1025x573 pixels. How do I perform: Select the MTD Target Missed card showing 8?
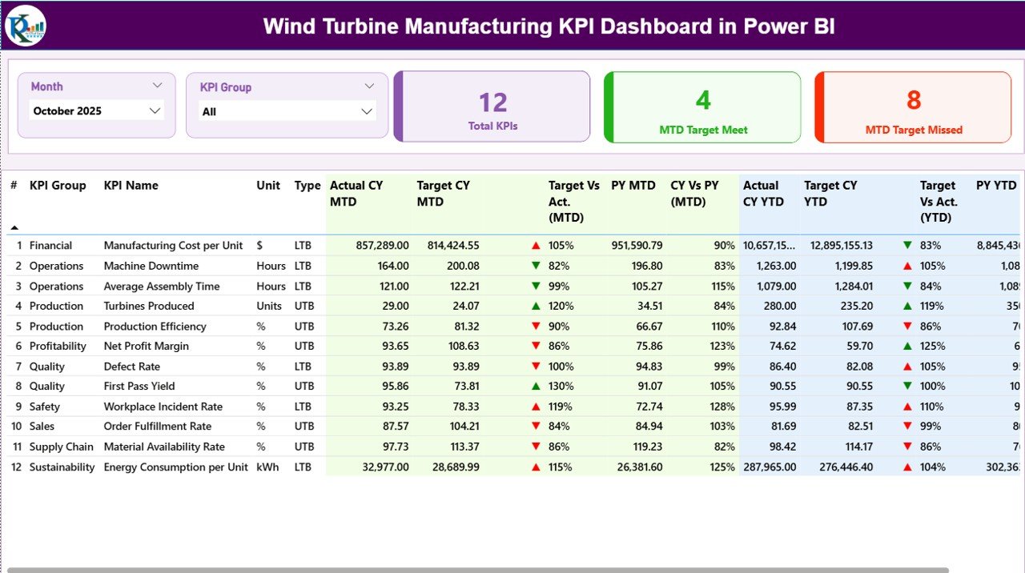(x=913, y=106)
